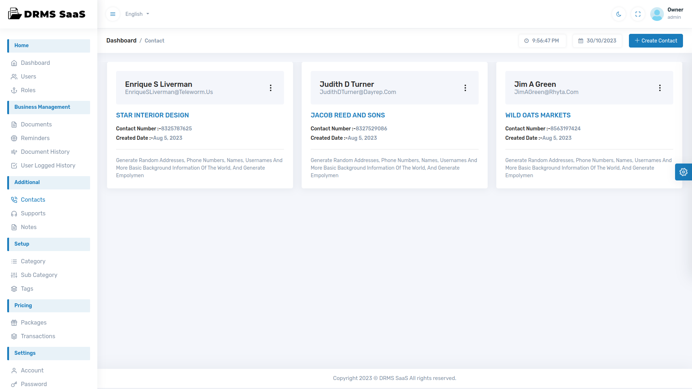
Task: Open Judith D Turner options menu
Action: pos(465,88)
